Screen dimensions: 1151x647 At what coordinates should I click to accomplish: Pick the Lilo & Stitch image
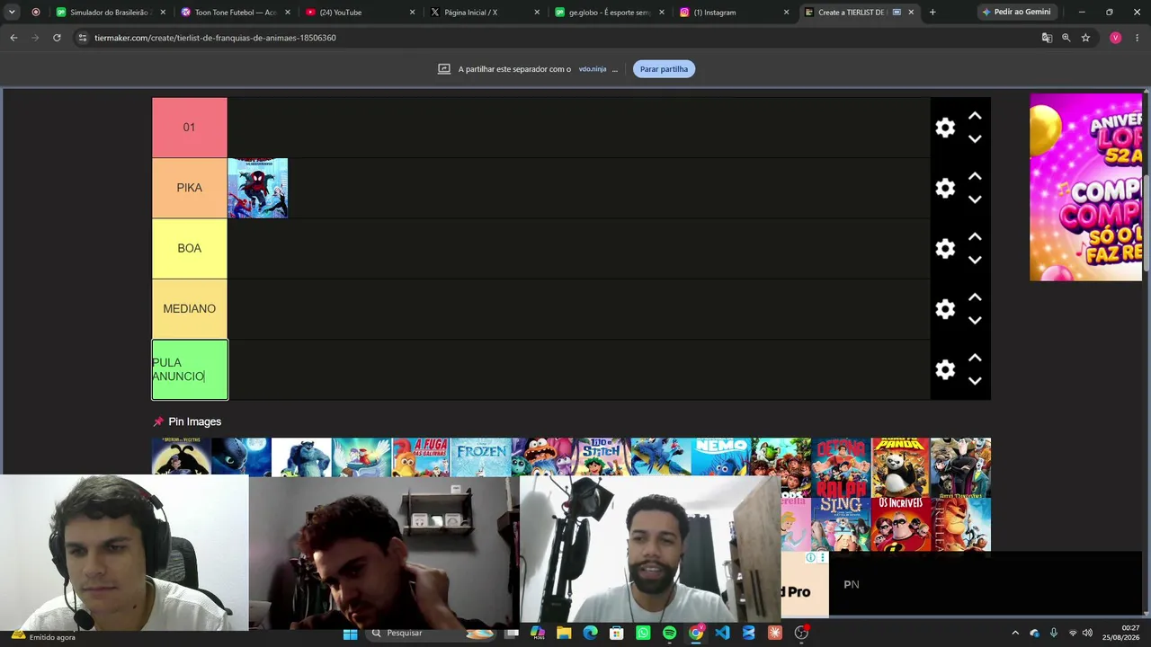(601, 457)
